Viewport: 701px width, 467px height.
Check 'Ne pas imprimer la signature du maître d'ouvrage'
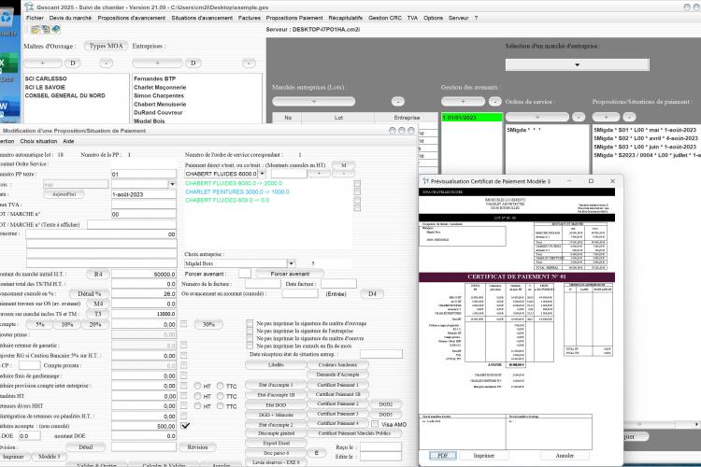[250, 323]
